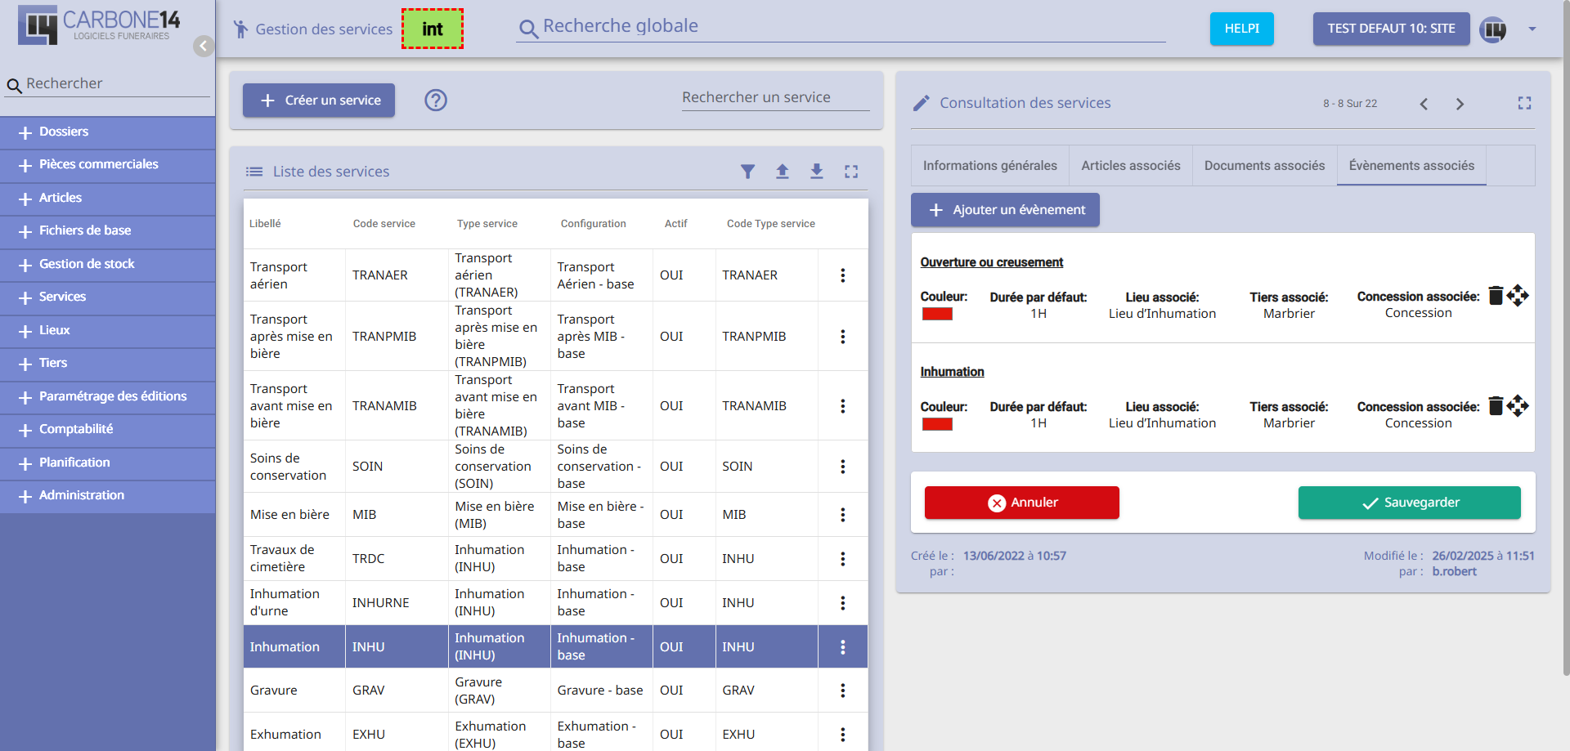Click TEST DEFAUT 10: SITE button
This screenshot has width=1570, height=751.
click(1391, 29)
